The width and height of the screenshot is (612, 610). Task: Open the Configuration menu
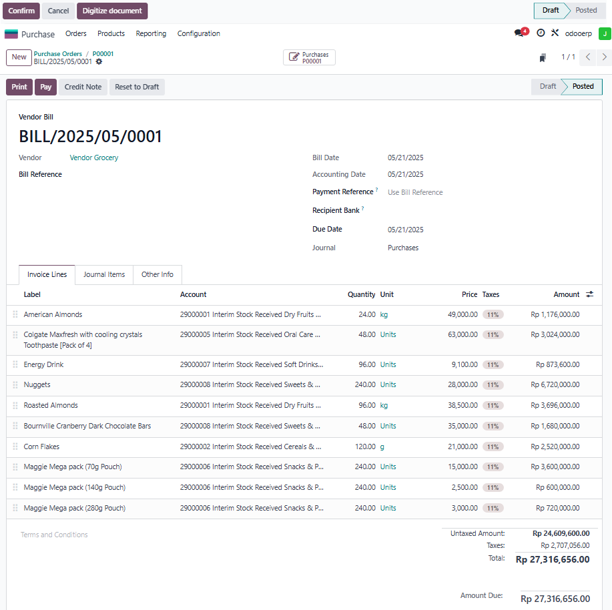click(x=199, y=33)
